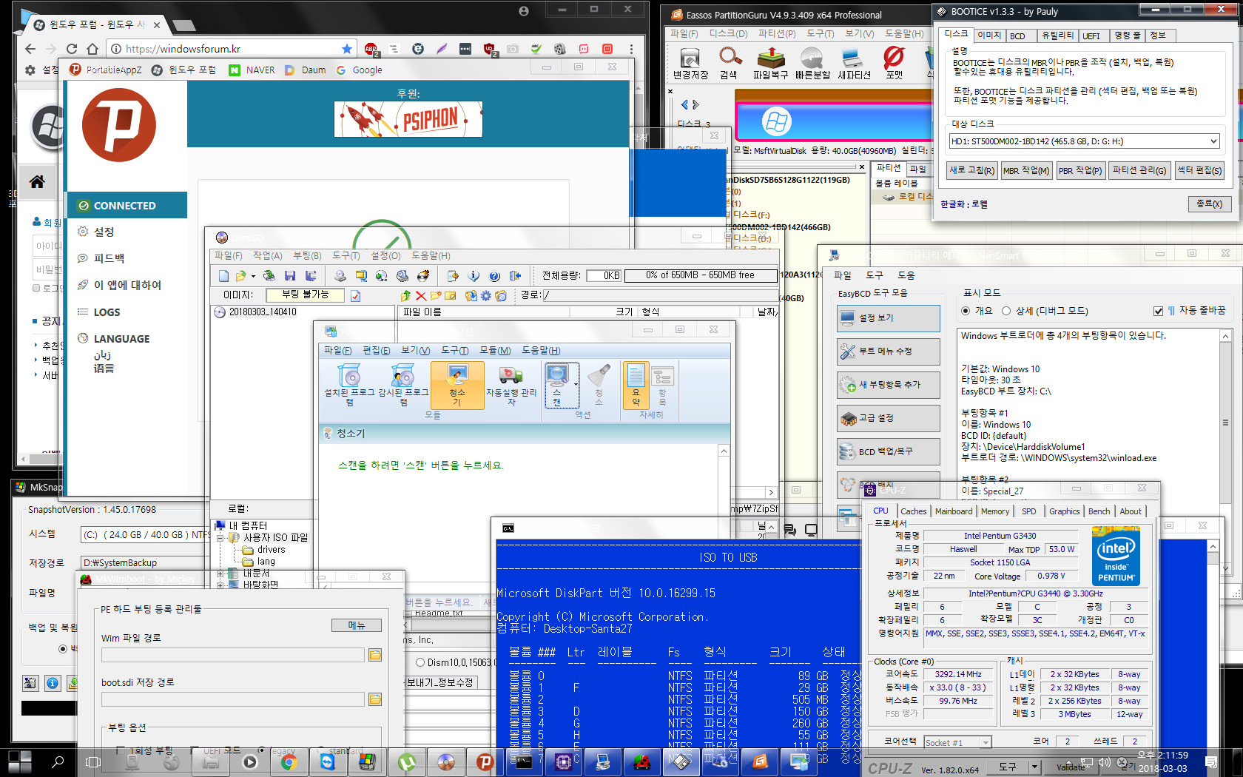Bookmark page with the star icon

tap(346, 49)
